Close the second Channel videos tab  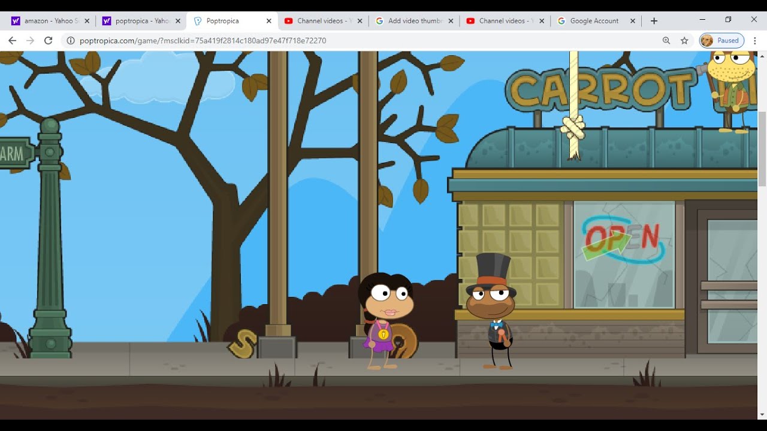tap(542, 20)
